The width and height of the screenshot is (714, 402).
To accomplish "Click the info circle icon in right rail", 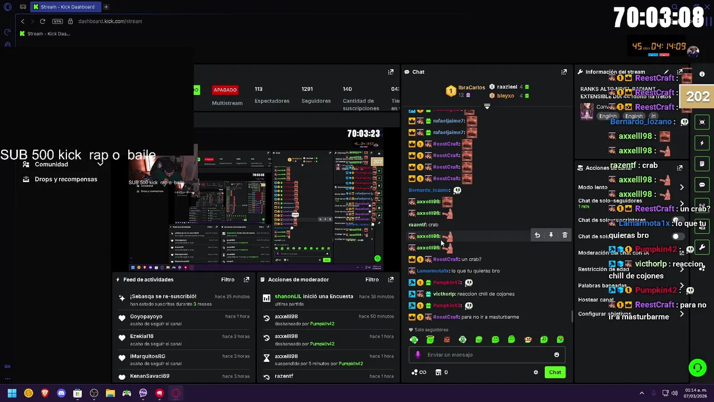I will [702, 74].
